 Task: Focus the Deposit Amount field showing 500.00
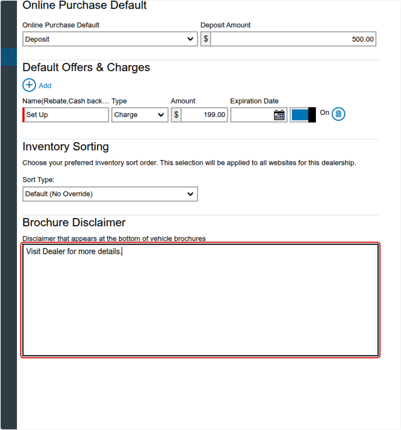click(x=293, y=39)
